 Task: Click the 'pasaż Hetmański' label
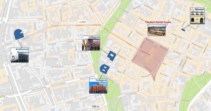[x=146, y=76]
